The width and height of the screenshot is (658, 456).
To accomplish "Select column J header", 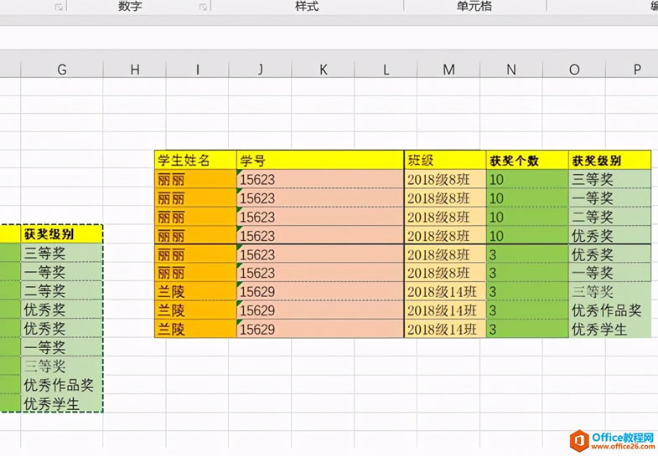I will [260, 69].
